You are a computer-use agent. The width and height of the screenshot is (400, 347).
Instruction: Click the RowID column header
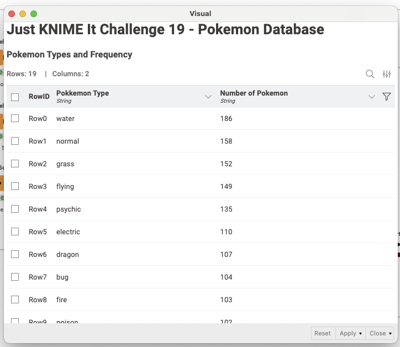coord(39,97)
